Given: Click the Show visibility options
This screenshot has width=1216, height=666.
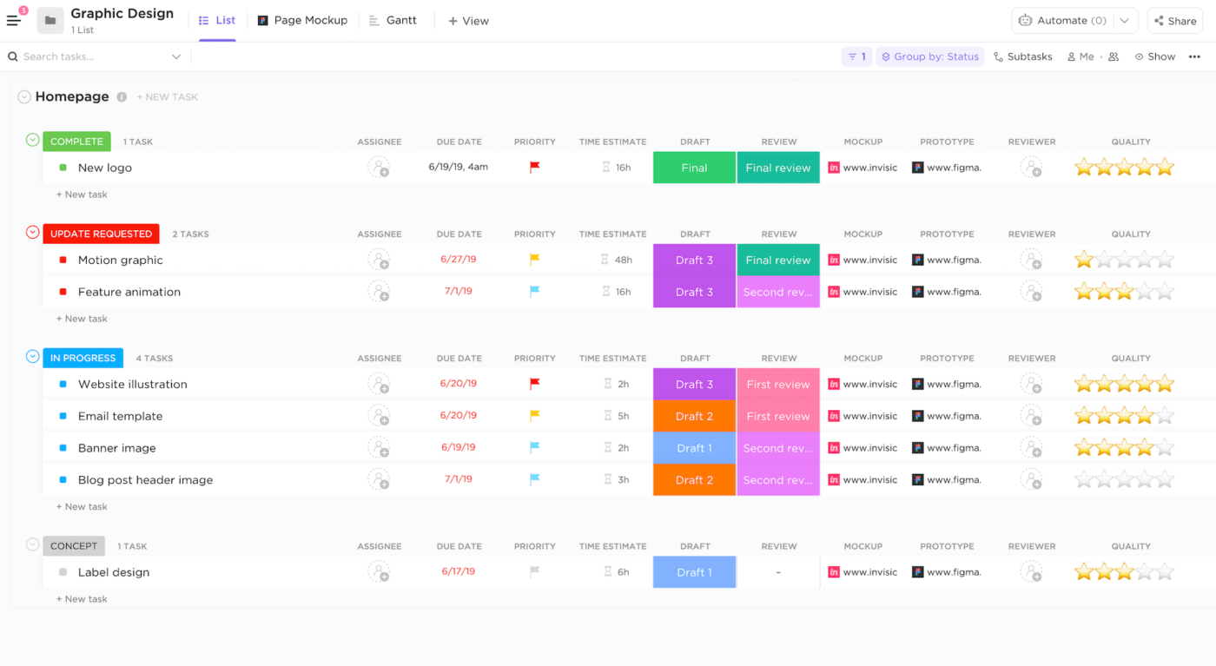Looking at the screenshot, I should tap(1154, 56).
